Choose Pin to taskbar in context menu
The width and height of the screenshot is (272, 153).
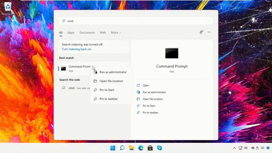(x=111, y=99)
